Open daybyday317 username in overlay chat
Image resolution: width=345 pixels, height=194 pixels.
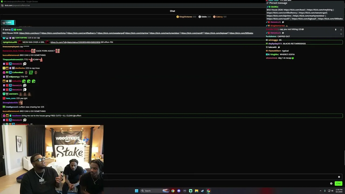tap(275, 44)
